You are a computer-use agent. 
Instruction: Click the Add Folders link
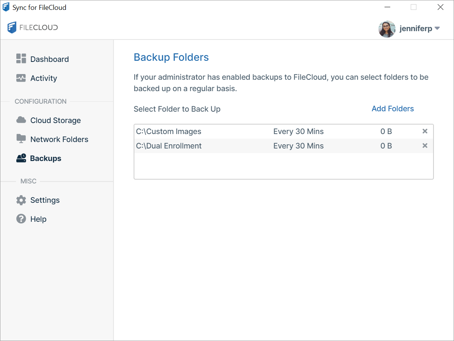pyautogui.click(x=393, y=109)
